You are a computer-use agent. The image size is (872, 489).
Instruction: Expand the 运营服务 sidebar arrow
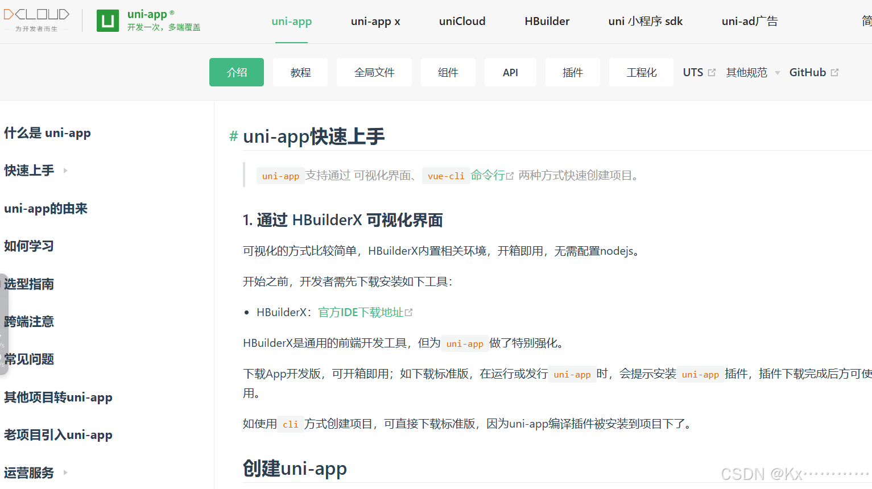[x=65, y=473]
